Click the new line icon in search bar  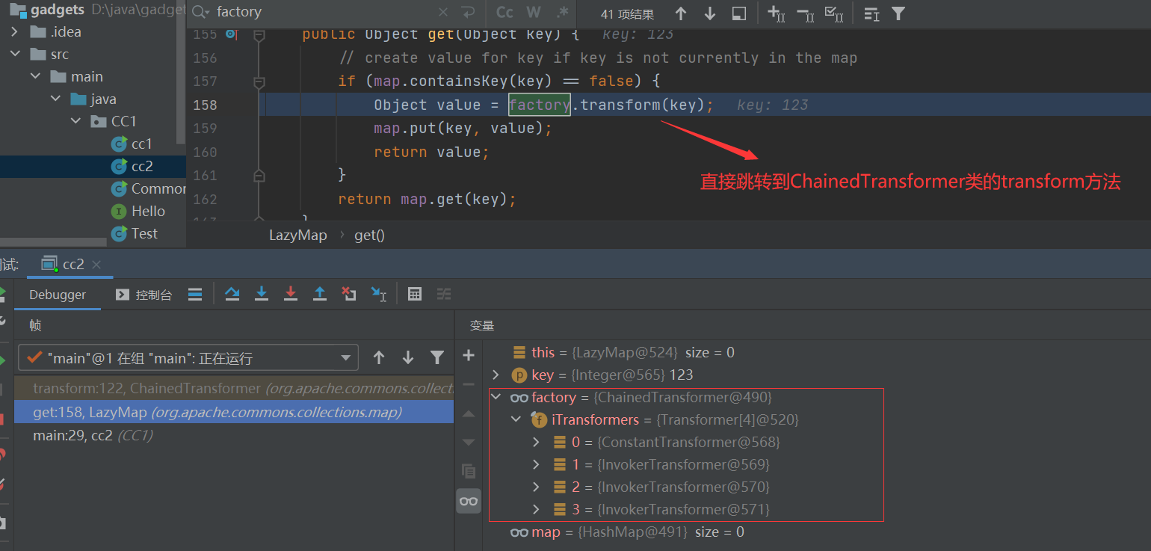[x=468, y=12]
